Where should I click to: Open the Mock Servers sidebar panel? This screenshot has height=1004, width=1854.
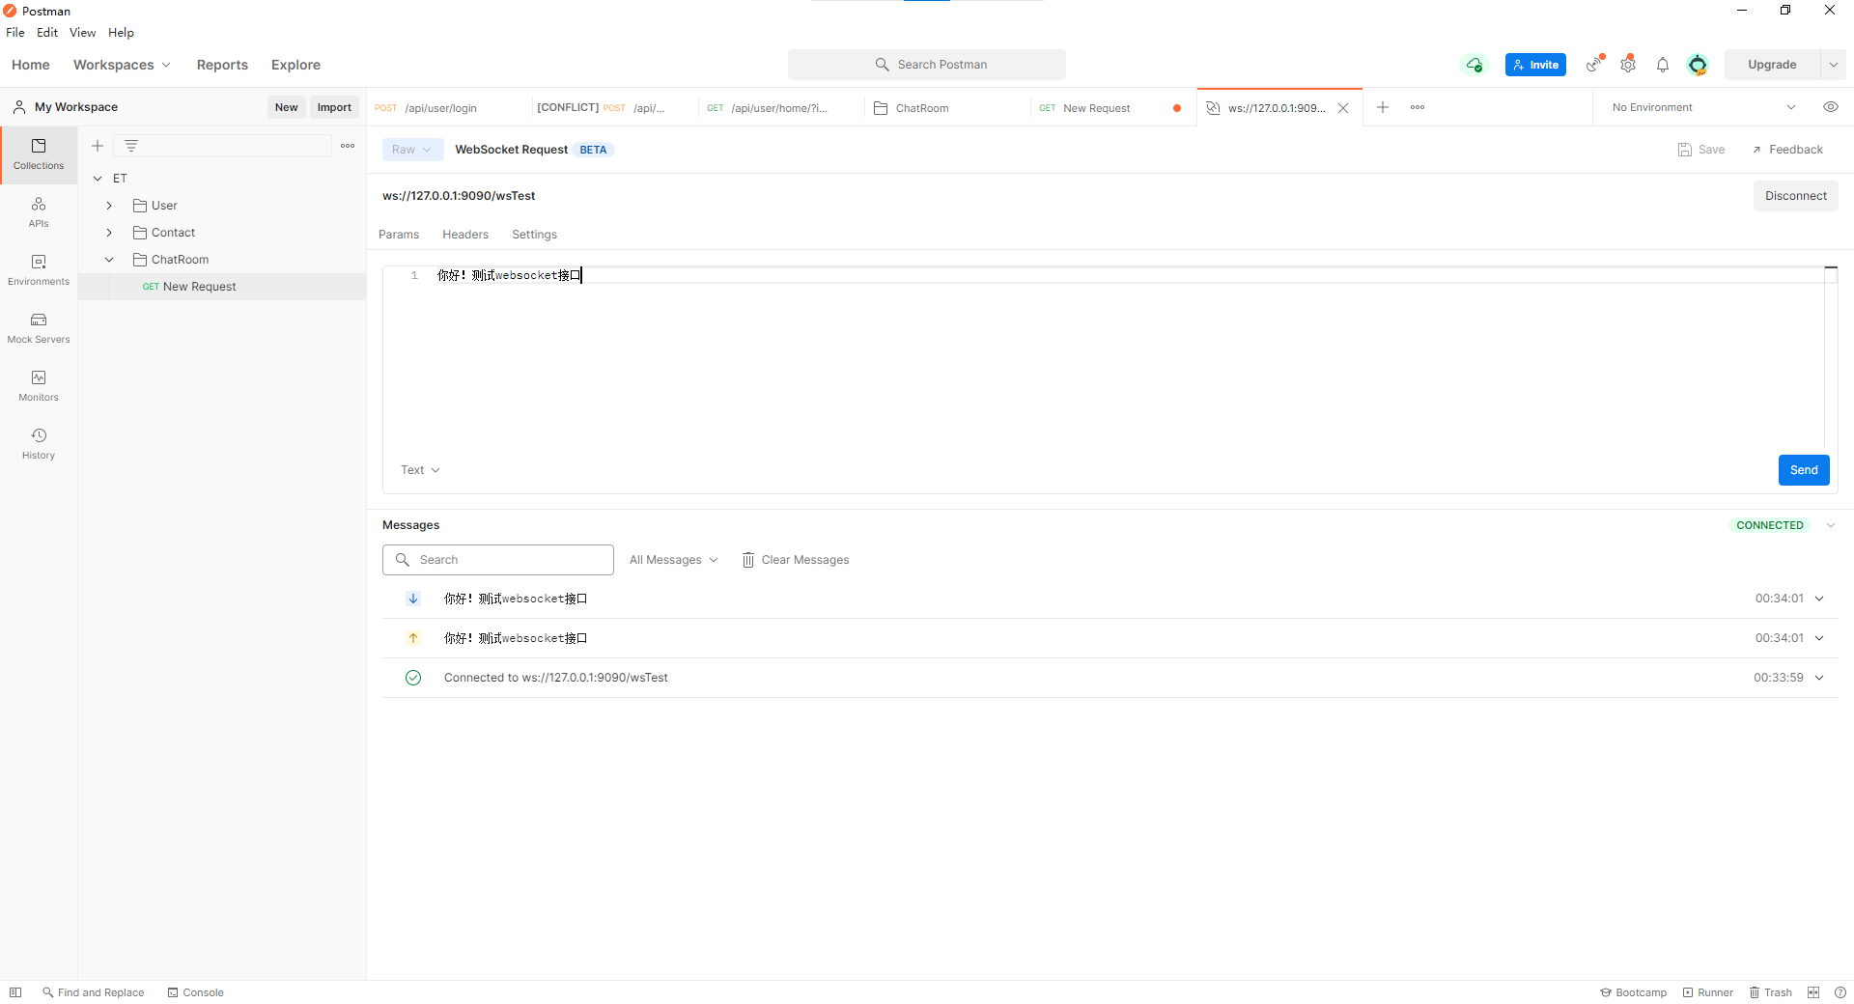[x=39, y=328]
